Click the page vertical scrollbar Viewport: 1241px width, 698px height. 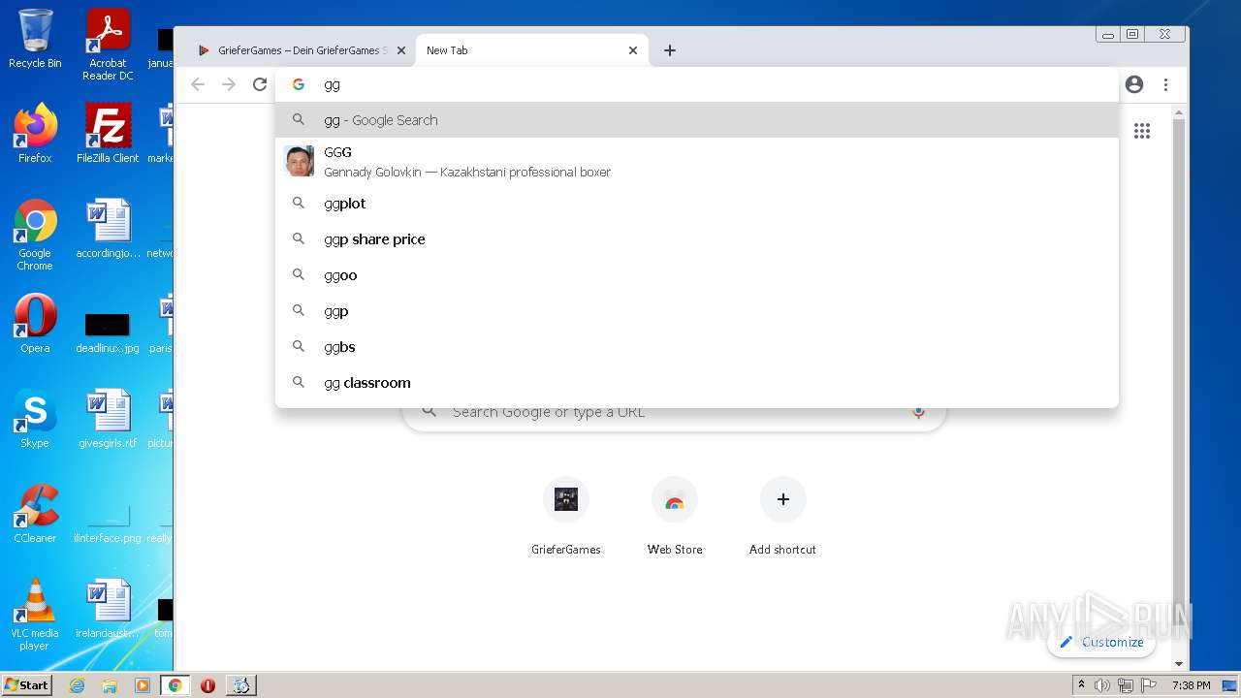click(x=1179, y=388)
